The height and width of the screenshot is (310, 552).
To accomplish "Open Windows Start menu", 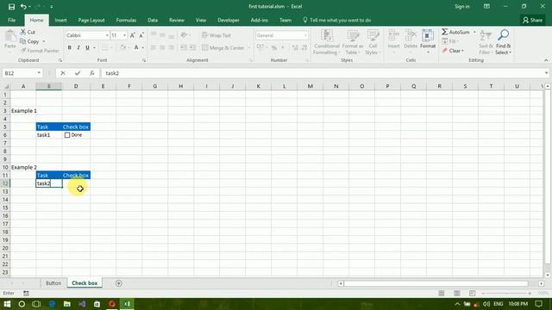I will [7, 304].
